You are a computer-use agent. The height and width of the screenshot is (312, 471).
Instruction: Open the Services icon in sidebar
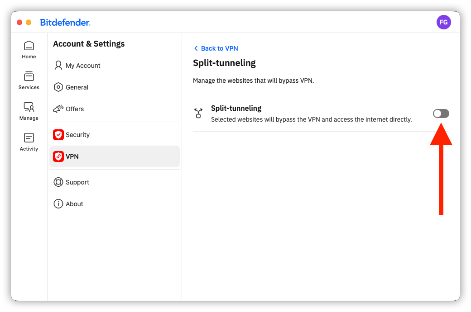click(29, 76)
